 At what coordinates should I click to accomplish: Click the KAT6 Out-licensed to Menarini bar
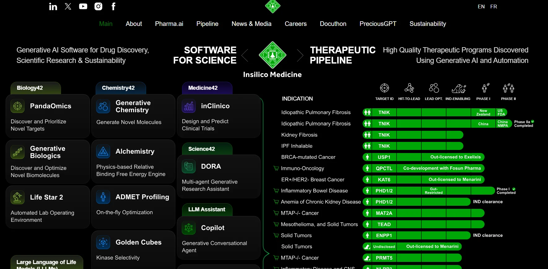[424, 180]
